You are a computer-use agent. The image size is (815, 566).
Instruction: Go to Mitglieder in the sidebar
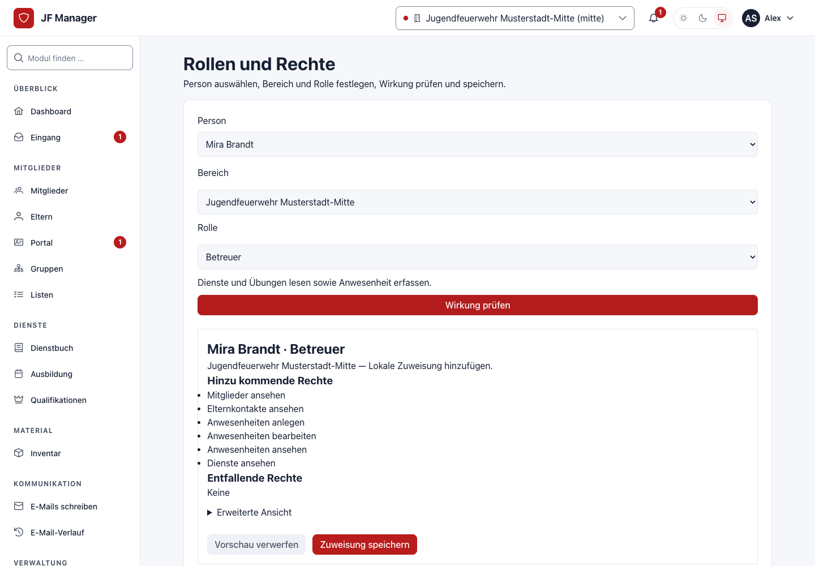(x=70, y=191)
